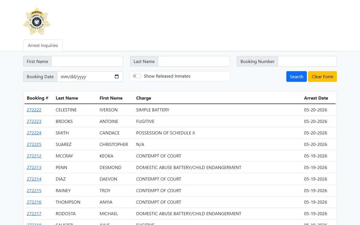Open booking number 272212 link
The height and width of the screenshot is (225, 360).
click(34, 156)
